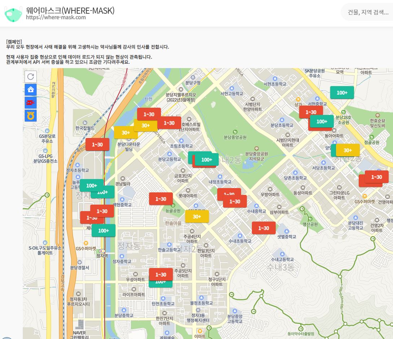
Task: Click the 당촌초등학교 map label
Action: click(295, 178)
